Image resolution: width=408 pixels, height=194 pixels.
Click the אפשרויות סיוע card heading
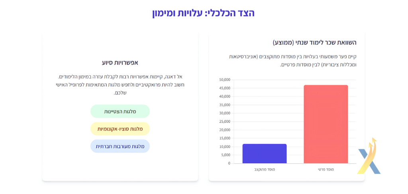point(120,62)
